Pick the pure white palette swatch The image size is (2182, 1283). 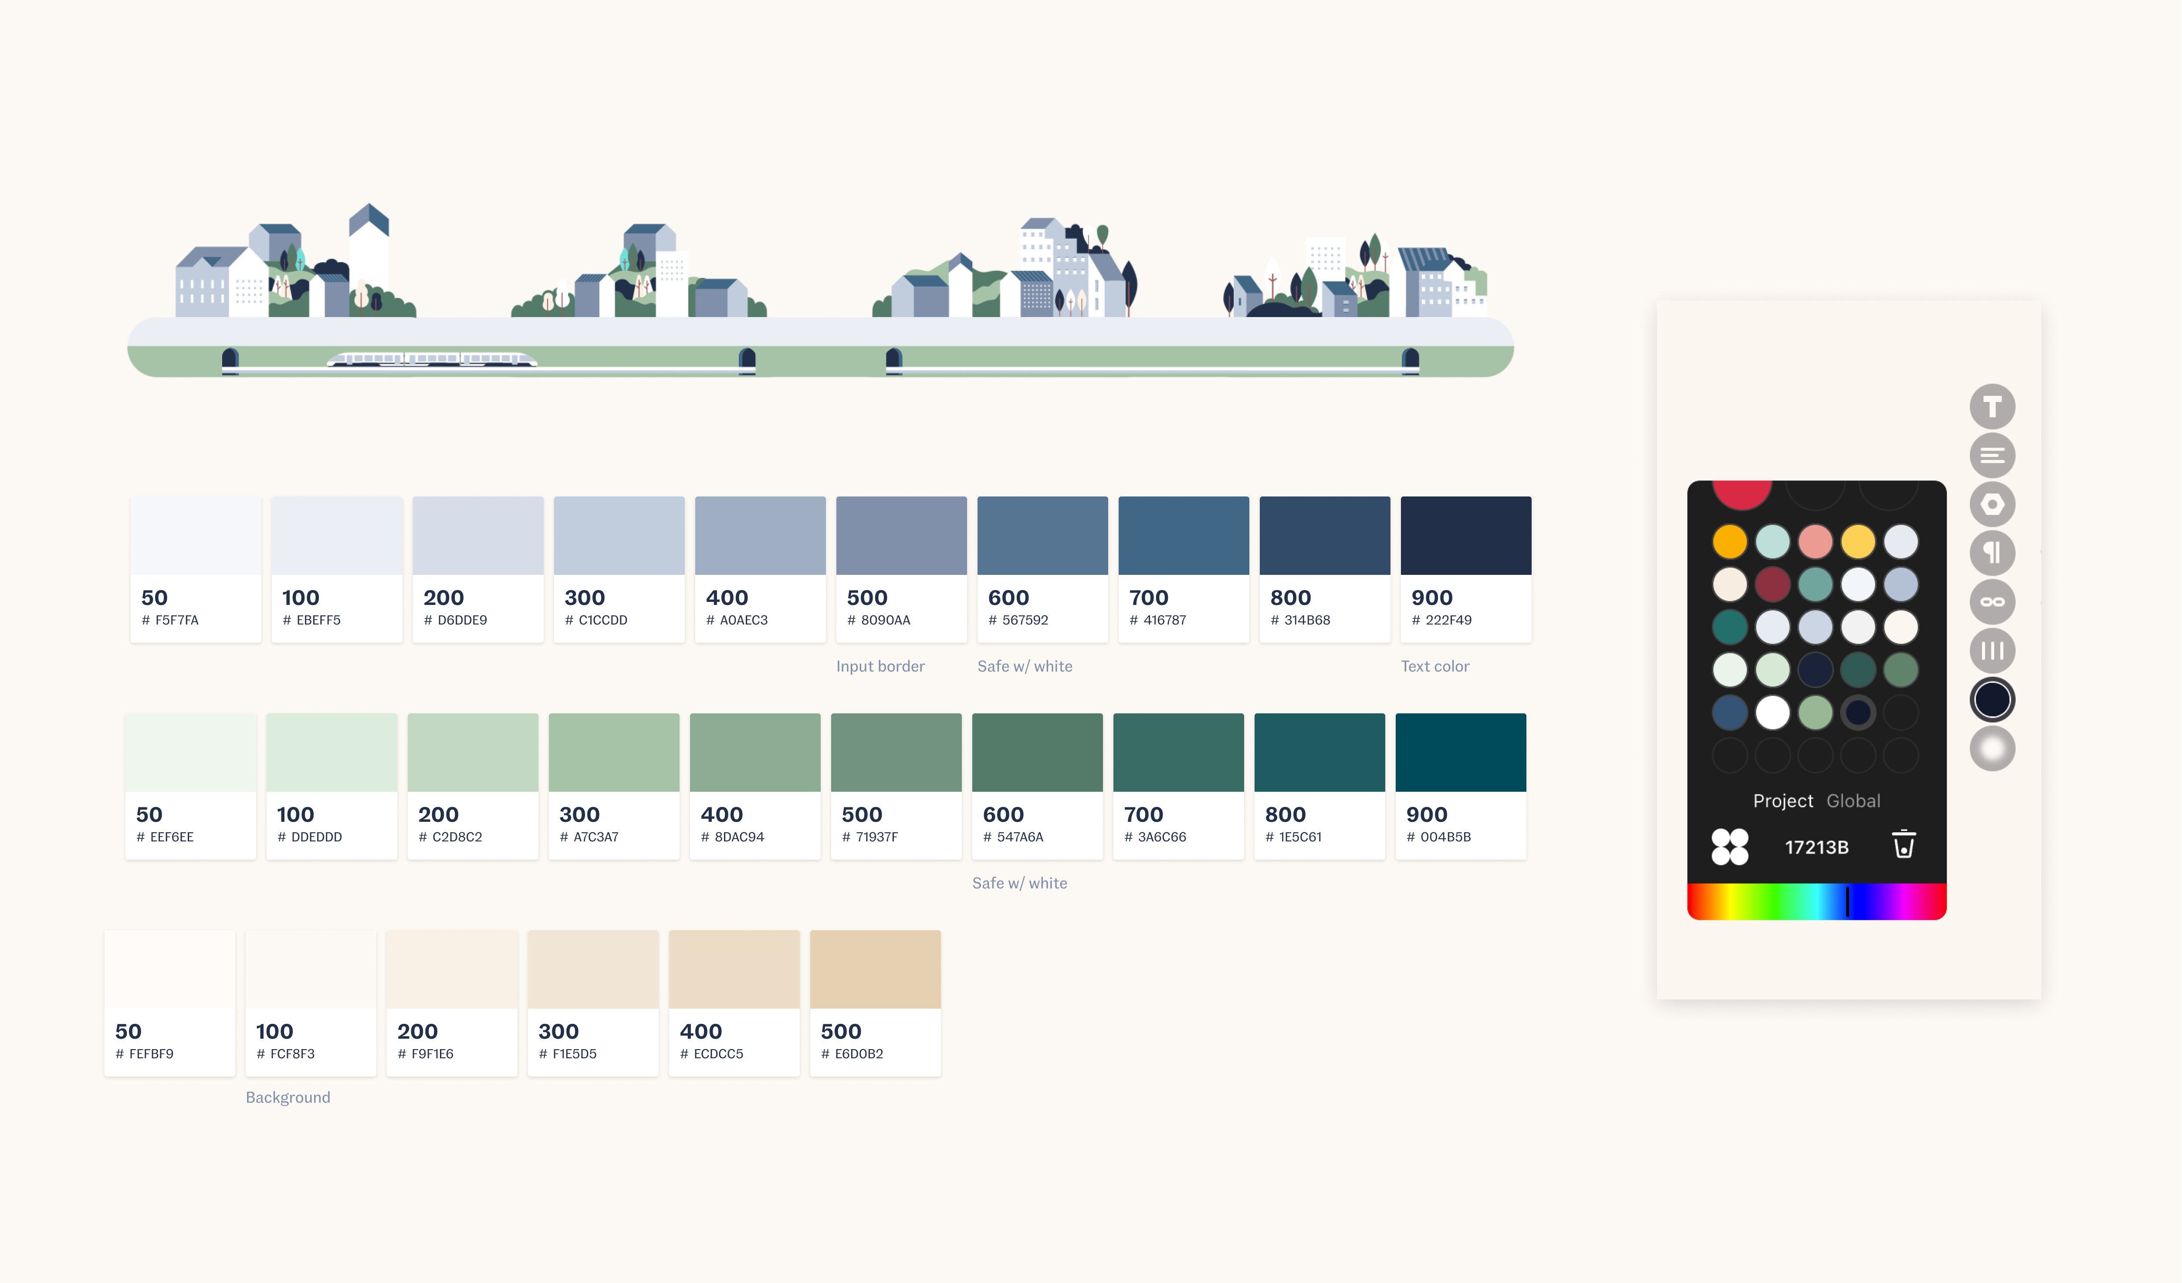click(1773, 712)
